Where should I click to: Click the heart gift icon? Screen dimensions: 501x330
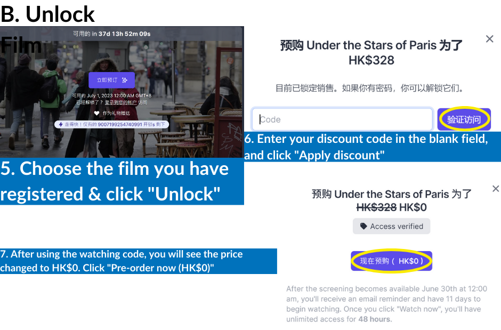tap(97, 113)
